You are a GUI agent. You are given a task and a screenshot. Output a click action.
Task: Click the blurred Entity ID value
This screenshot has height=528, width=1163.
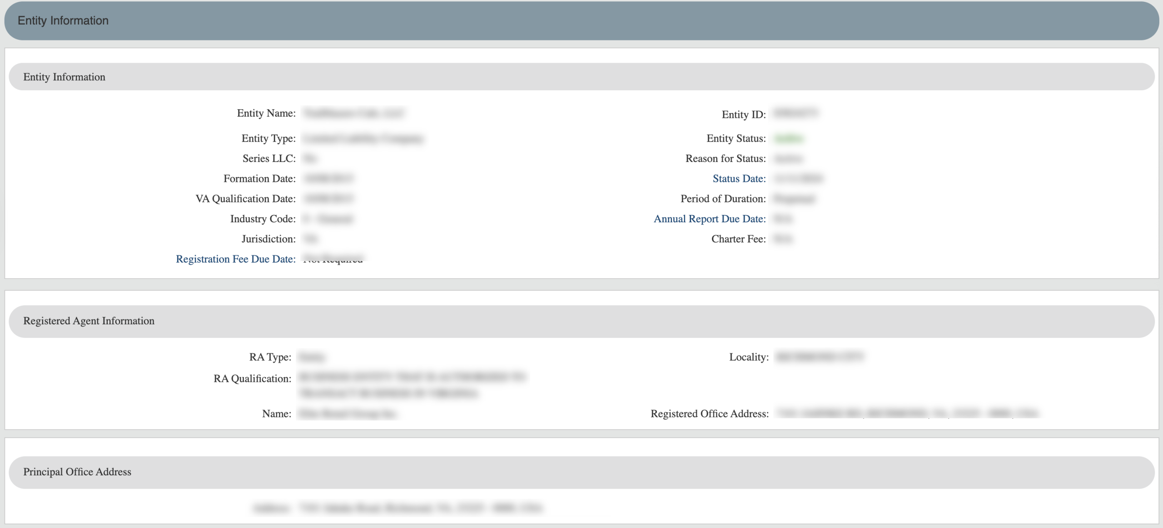(x=795, y=112)
